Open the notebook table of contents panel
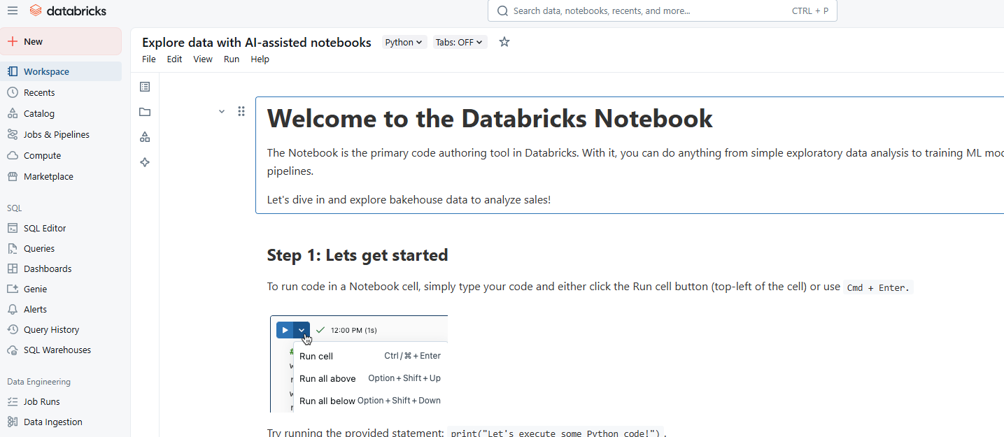The height and width of the screenshot is (437, 1004). pos(145,86)
